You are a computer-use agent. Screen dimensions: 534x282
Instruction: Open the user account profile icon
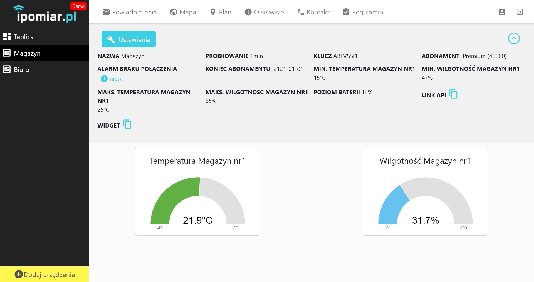pyautogui.click(x=502, y=12)
